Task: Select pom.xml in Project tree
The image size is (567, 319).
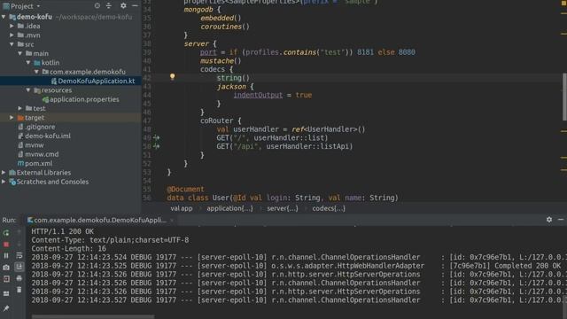Action: coord(35,163)
